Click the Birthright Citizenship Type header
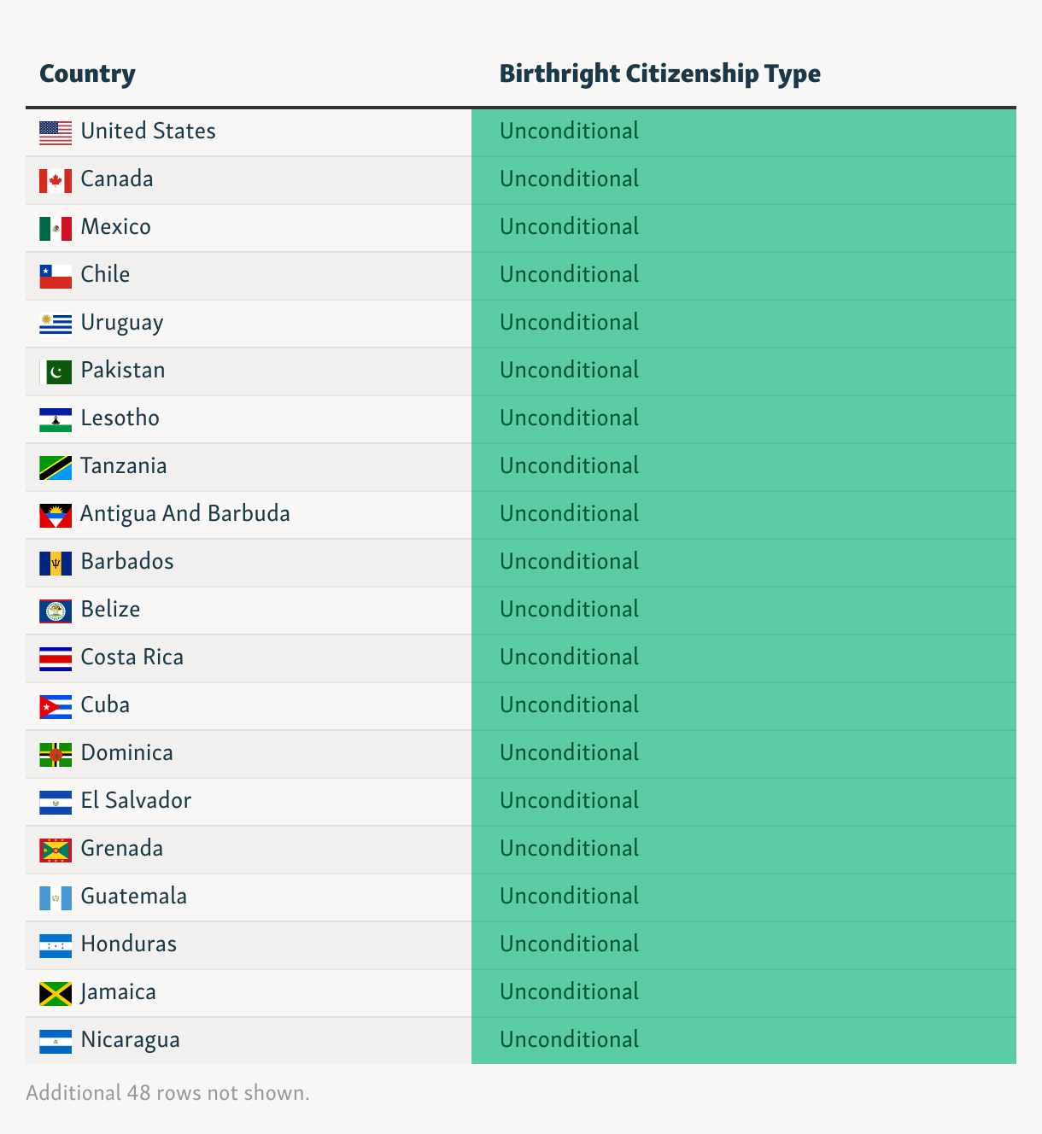 tap(659, 73)
